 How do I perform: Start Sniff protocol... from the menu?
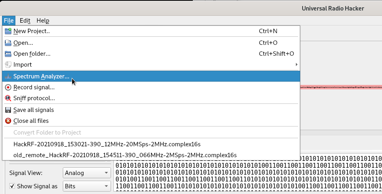click(x=151, y=98)
